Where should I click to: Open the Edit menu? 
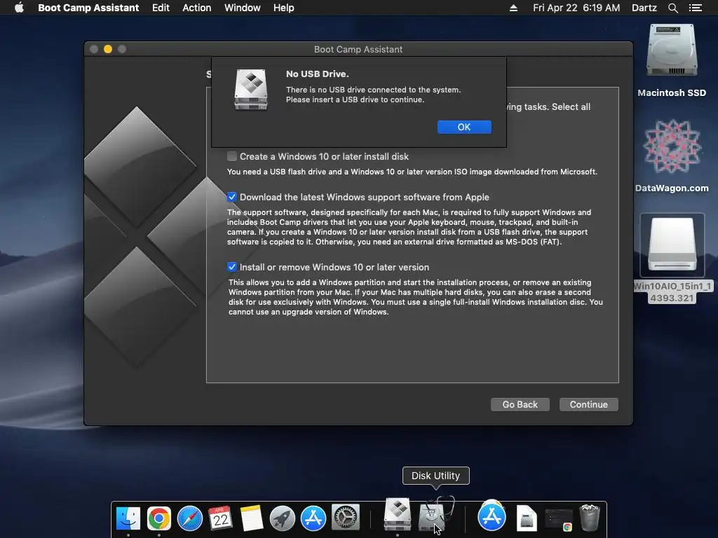coord(161,8)
